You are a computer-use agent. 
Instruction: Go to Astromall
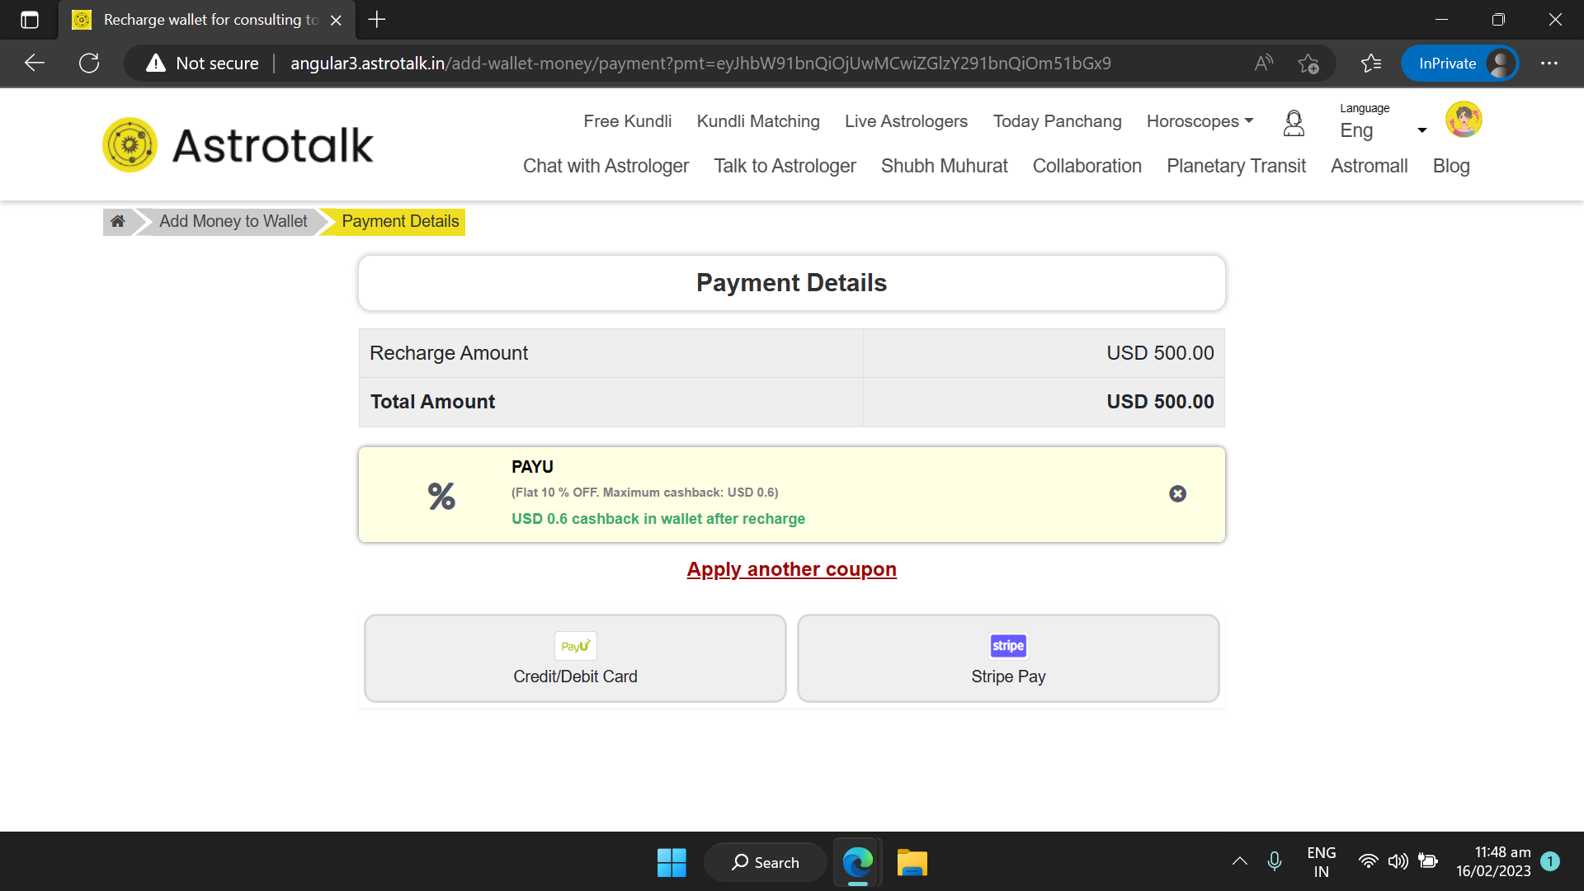coord(1369,166)
